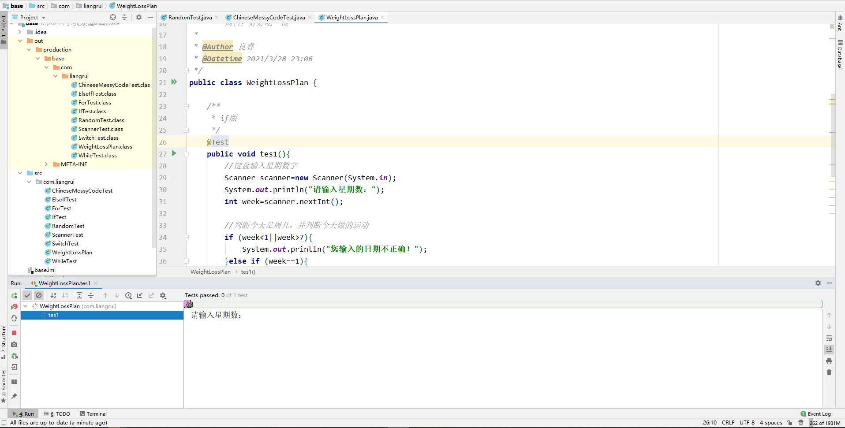The width and height of the screenshot is (845, 428).
Task: Collapse the production folder
Action: click(29, 49)
